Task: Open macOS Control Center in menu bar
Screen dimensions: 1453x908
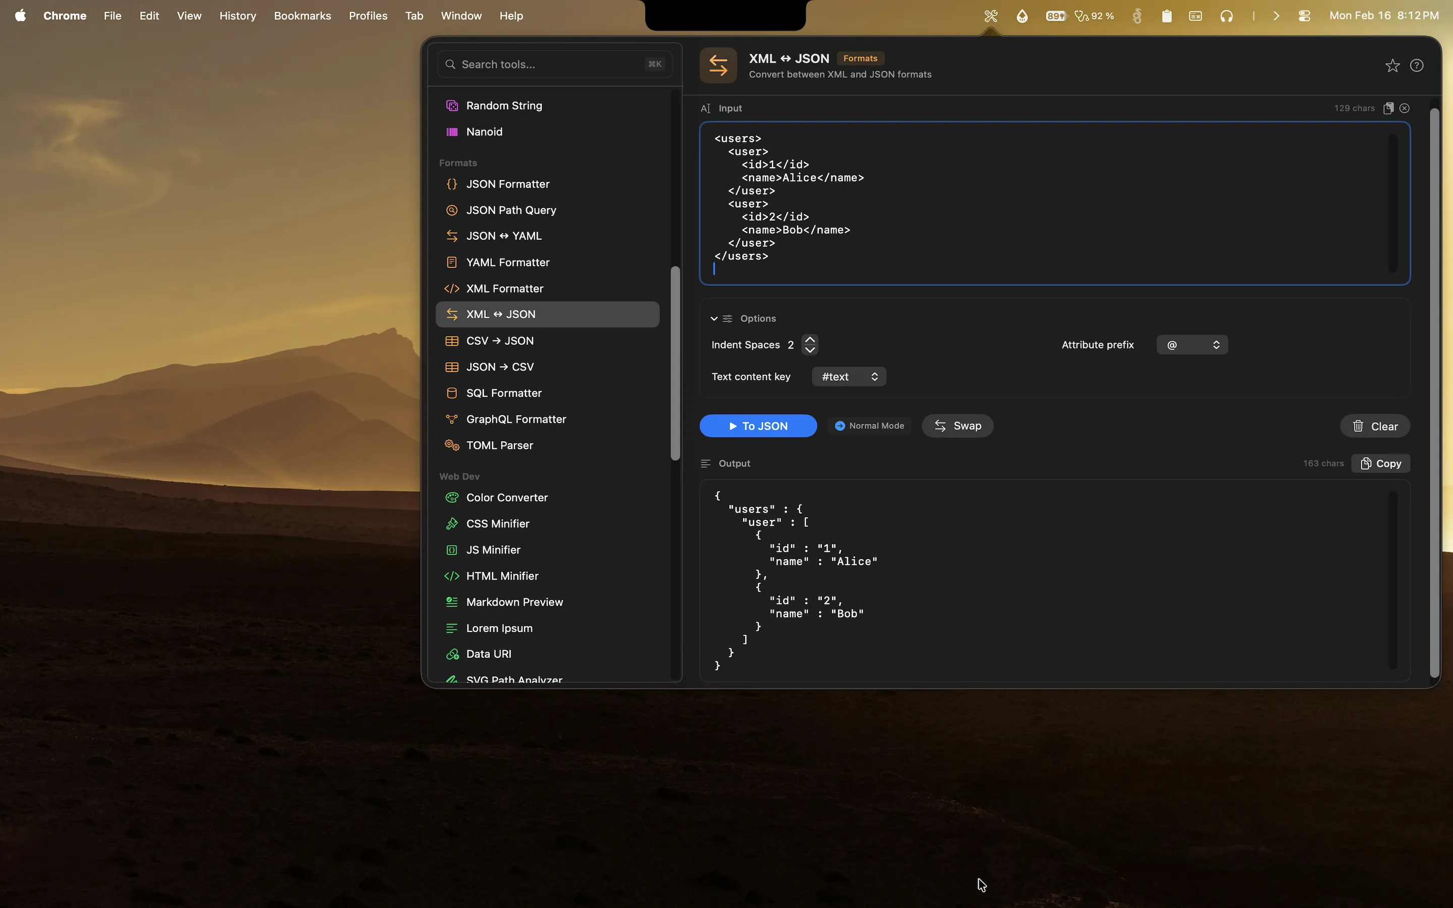Action: [x=1304, y=16]
